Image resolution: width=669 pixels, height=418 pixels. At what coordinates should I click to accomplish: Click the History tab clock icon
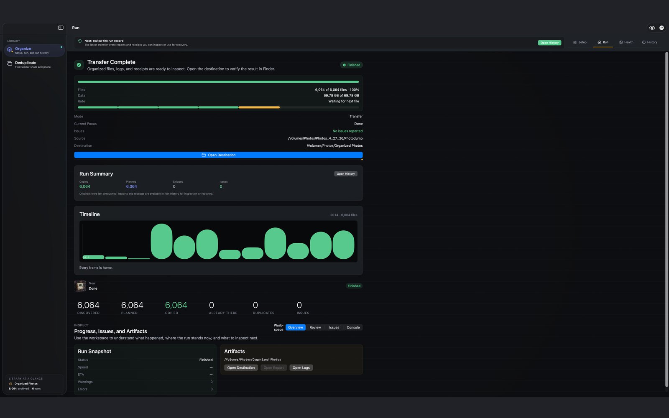tap(644, 42)
